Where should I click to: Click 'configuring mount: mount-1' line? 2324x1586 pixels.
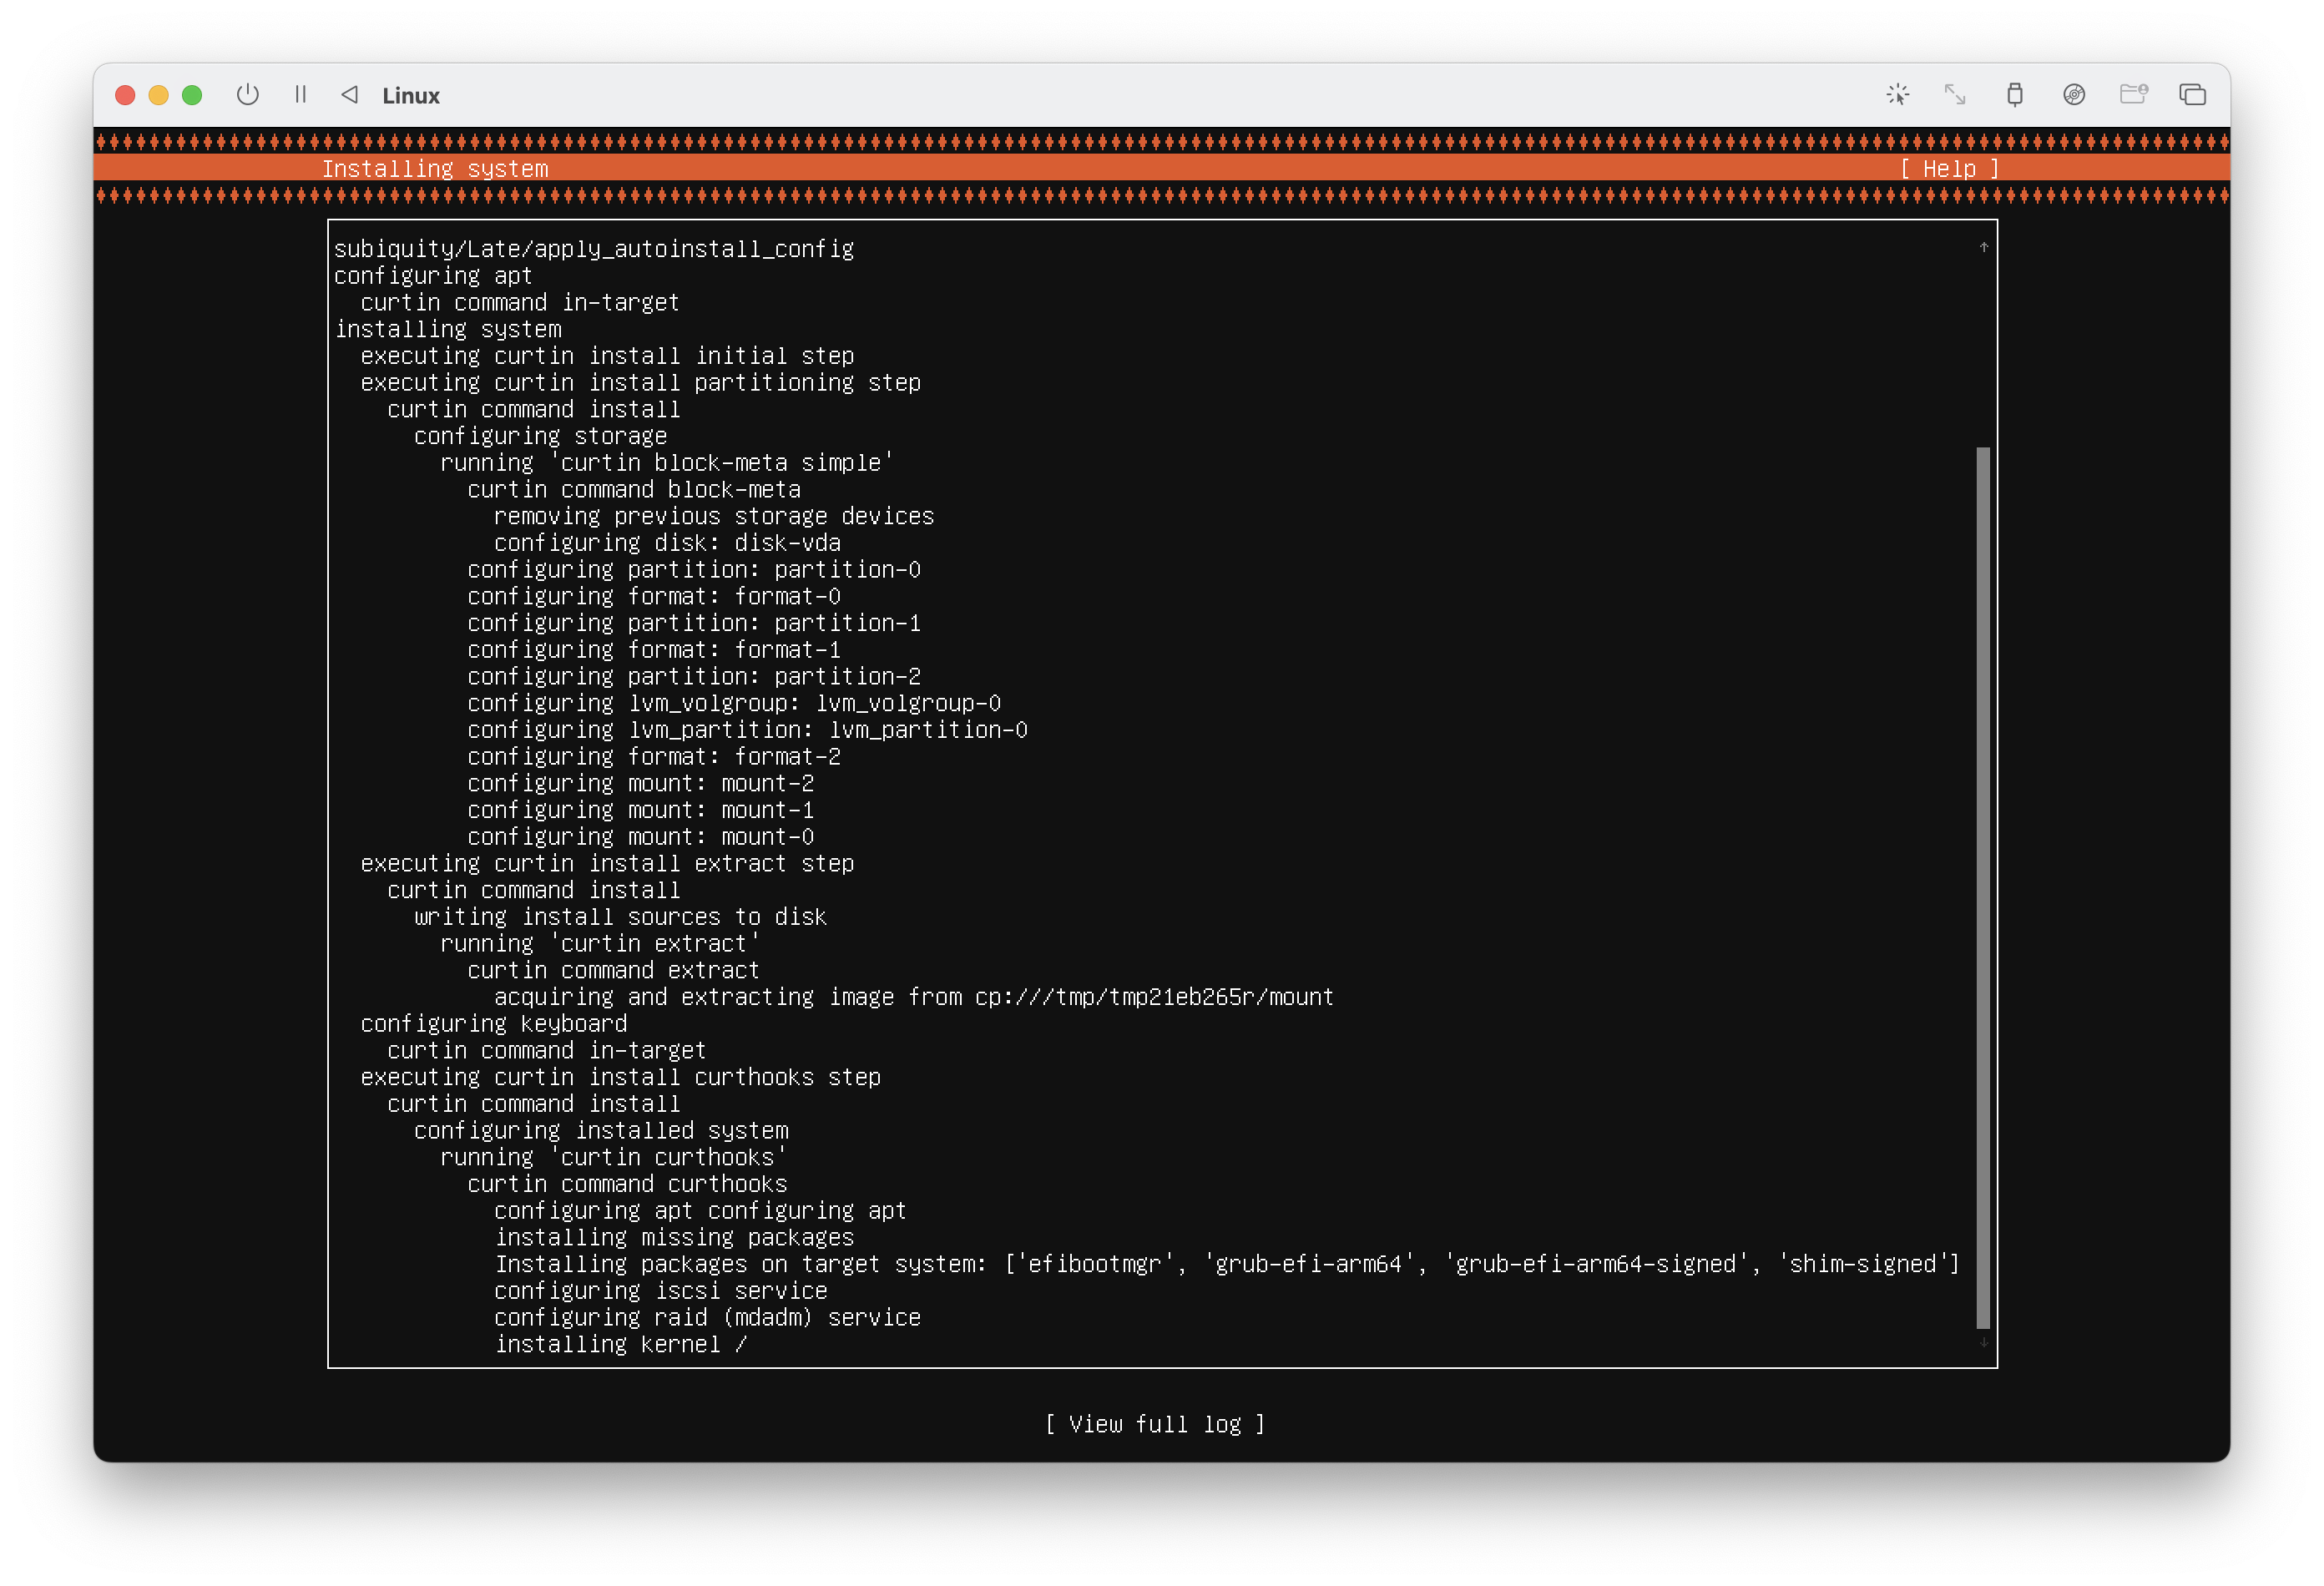click(x=640, y=811)
